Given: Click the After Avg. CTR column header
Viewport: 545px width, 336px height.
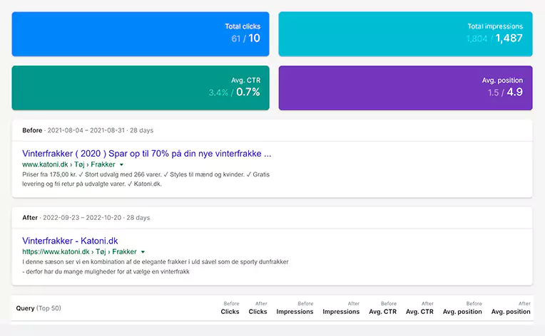Looking at the screenshot, I should [x=419, y=308].
